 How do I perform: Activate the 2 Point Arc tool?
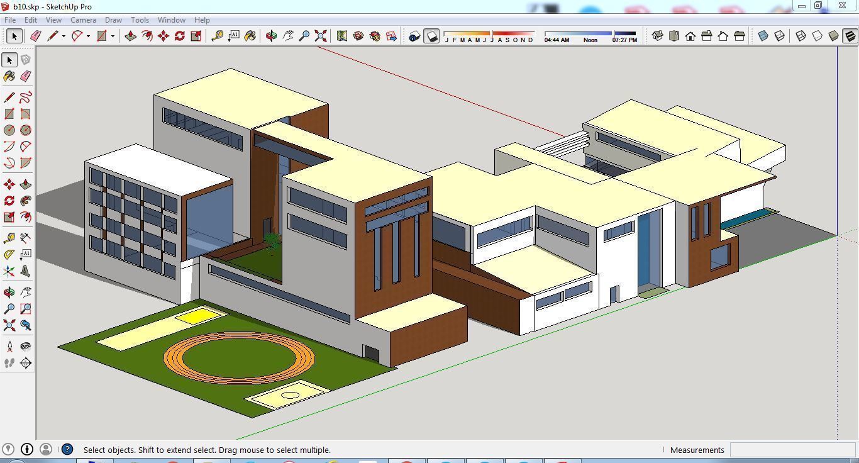[26, 147]
